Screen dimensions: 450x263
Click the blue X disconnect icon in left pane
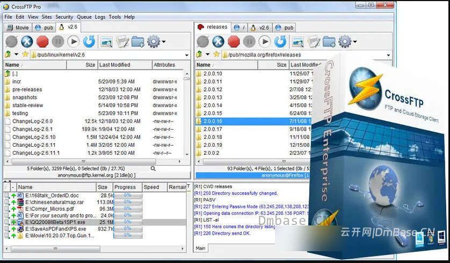point(27,42)
